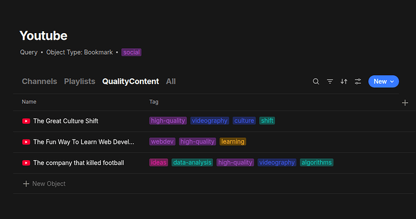Open the filter icon
Image resolution: width=416 pixels, height=219 pixels.
[x=330, y=82]
